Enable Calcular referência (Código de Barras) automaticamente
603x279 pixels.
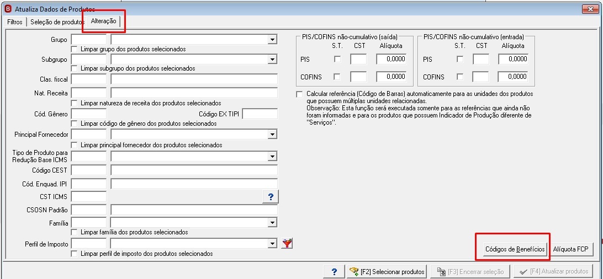tap(299, 94)
